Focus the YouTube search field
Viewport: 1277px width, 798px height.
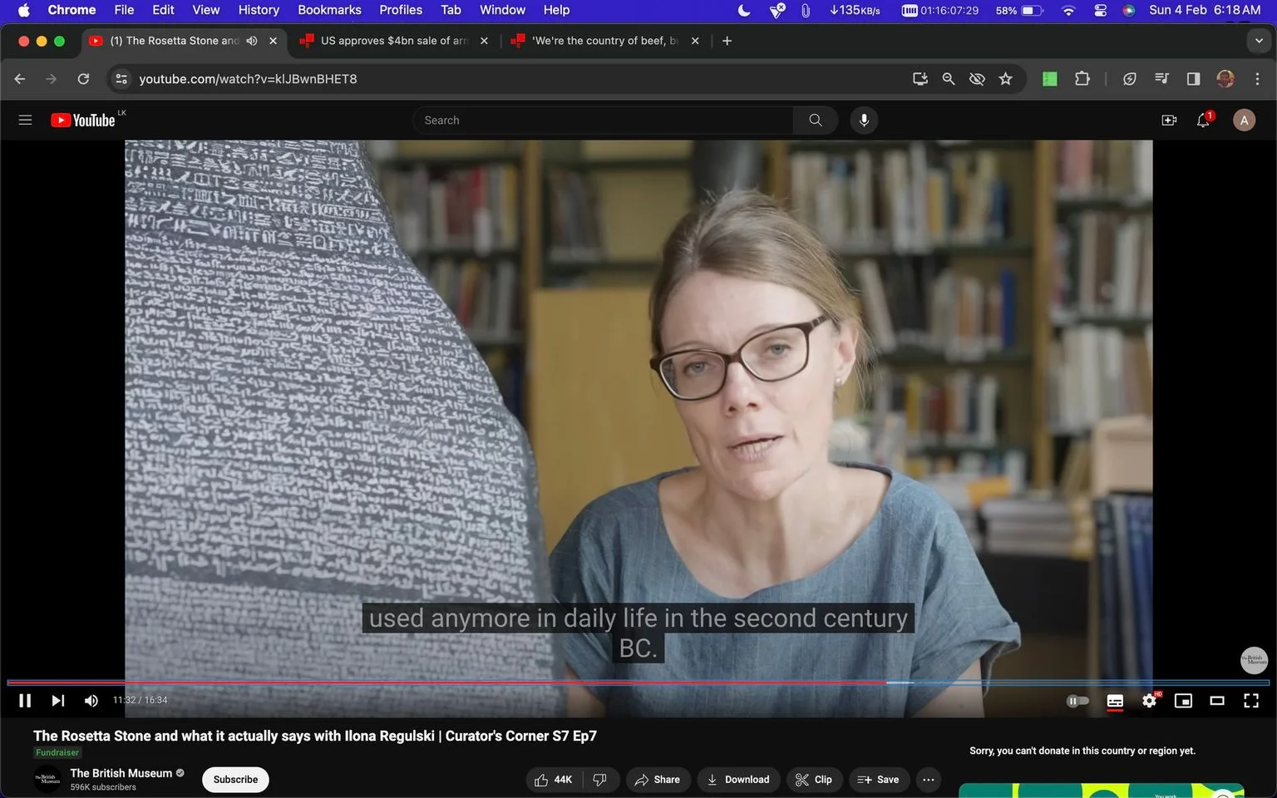coord(603,121)
